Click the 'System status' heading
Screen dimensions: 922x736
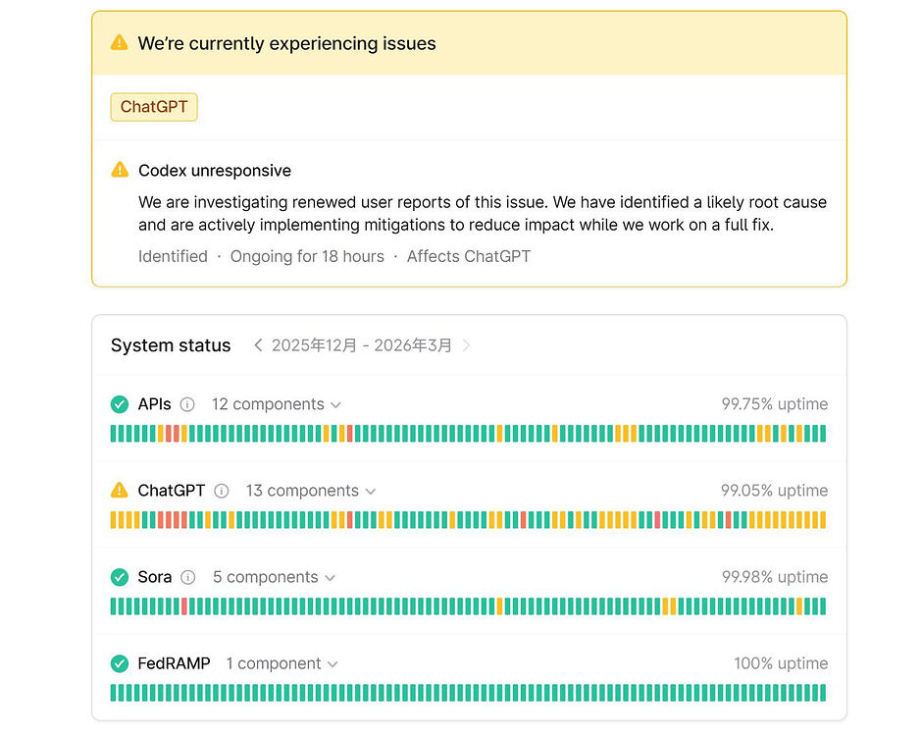tap(171, 345)
